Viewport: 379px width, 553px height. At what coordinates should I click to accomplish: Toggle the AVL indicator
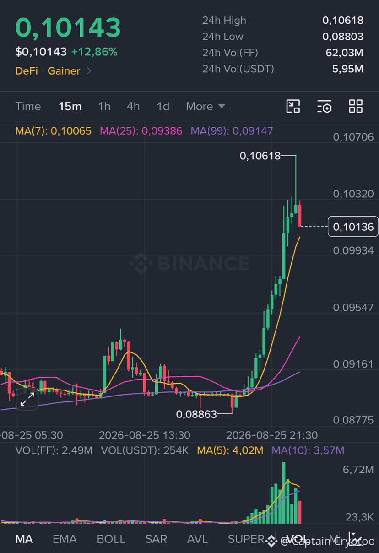coord(197,539)
